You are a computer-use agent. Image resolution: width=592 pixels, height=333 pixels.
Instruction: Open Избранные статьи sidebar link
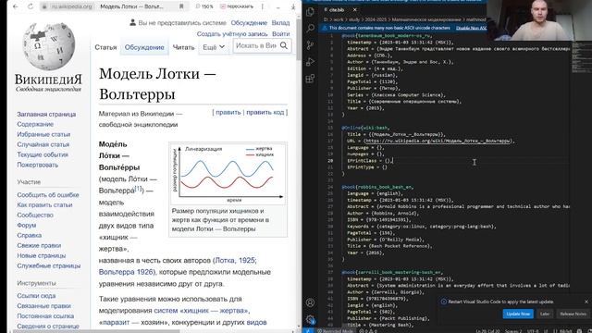tap(43, 134)
